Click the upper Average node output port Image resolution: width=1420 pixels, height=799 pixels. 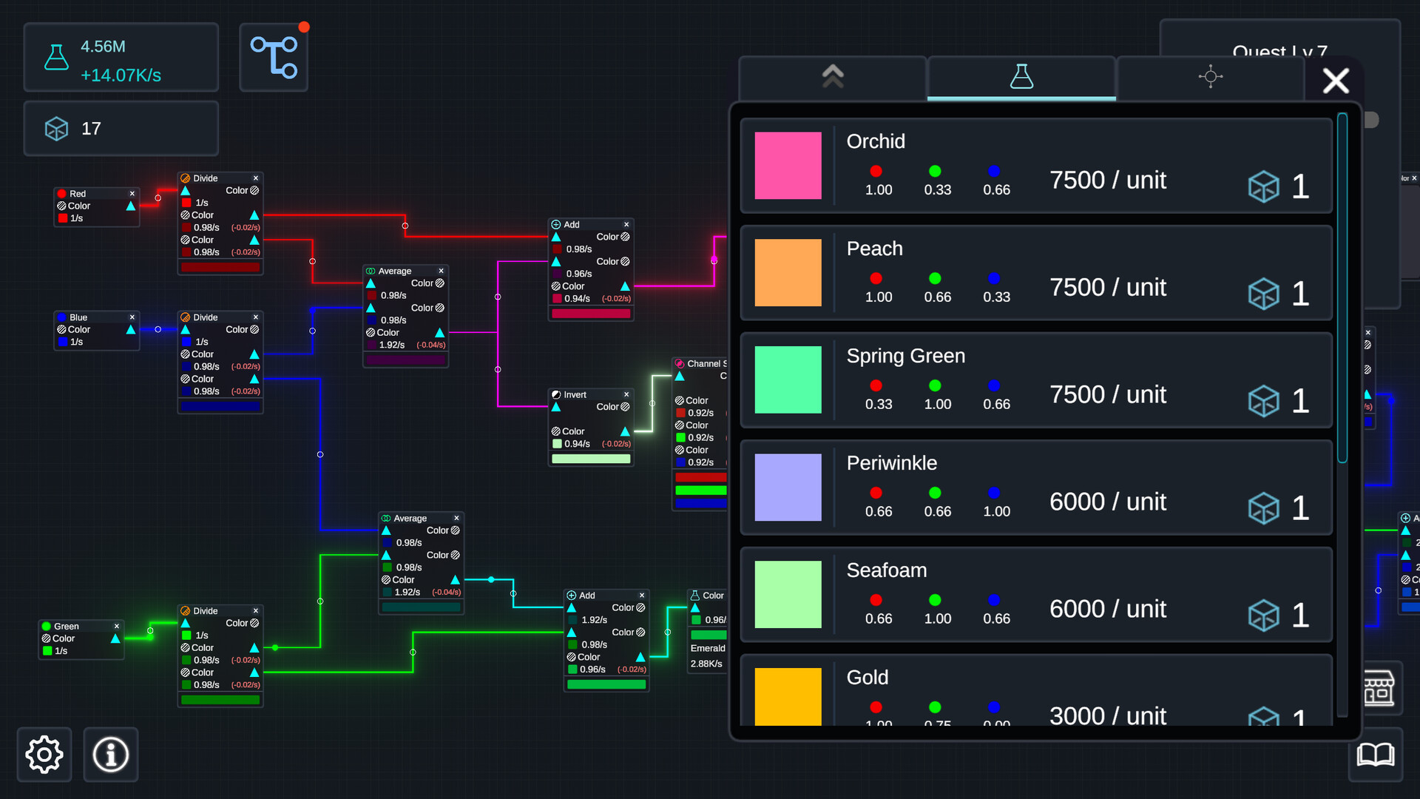tap(440, 333)
